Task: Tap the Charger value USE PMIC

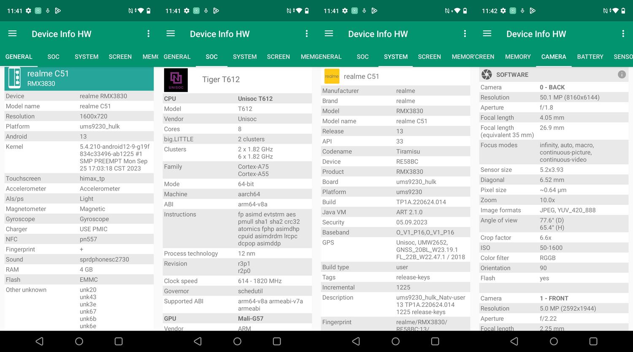Action: (93, 229)
